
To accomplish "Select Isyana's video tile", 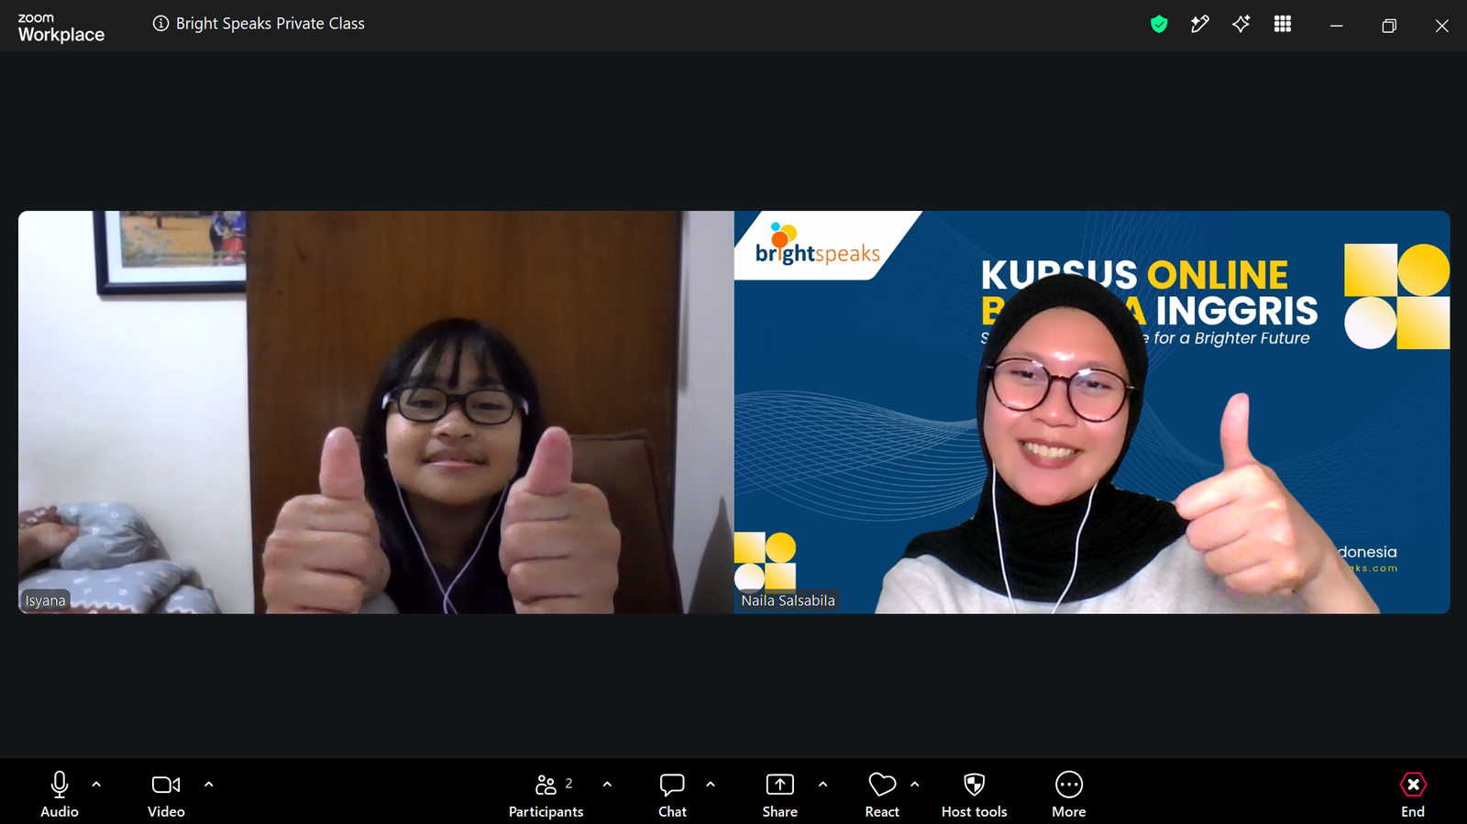I will [x=376, y=412].
